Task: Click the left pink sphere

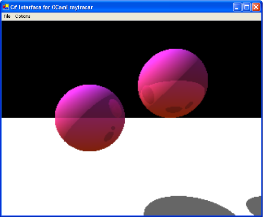Action: (x=90, y=118)
